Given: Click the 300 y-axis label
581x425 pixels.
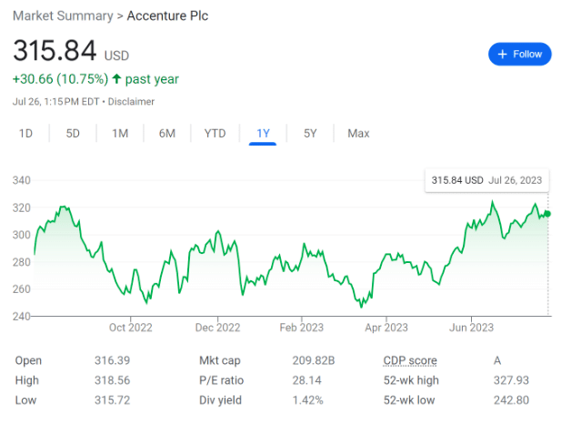Looking at the screenshot, I should coord(22,235).
